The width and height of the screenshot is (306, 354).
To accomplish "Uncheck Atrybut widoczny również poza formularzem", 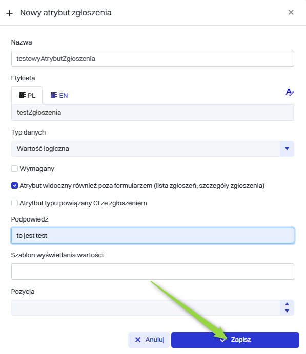I will pyautogui.click(x=15, y=186).
